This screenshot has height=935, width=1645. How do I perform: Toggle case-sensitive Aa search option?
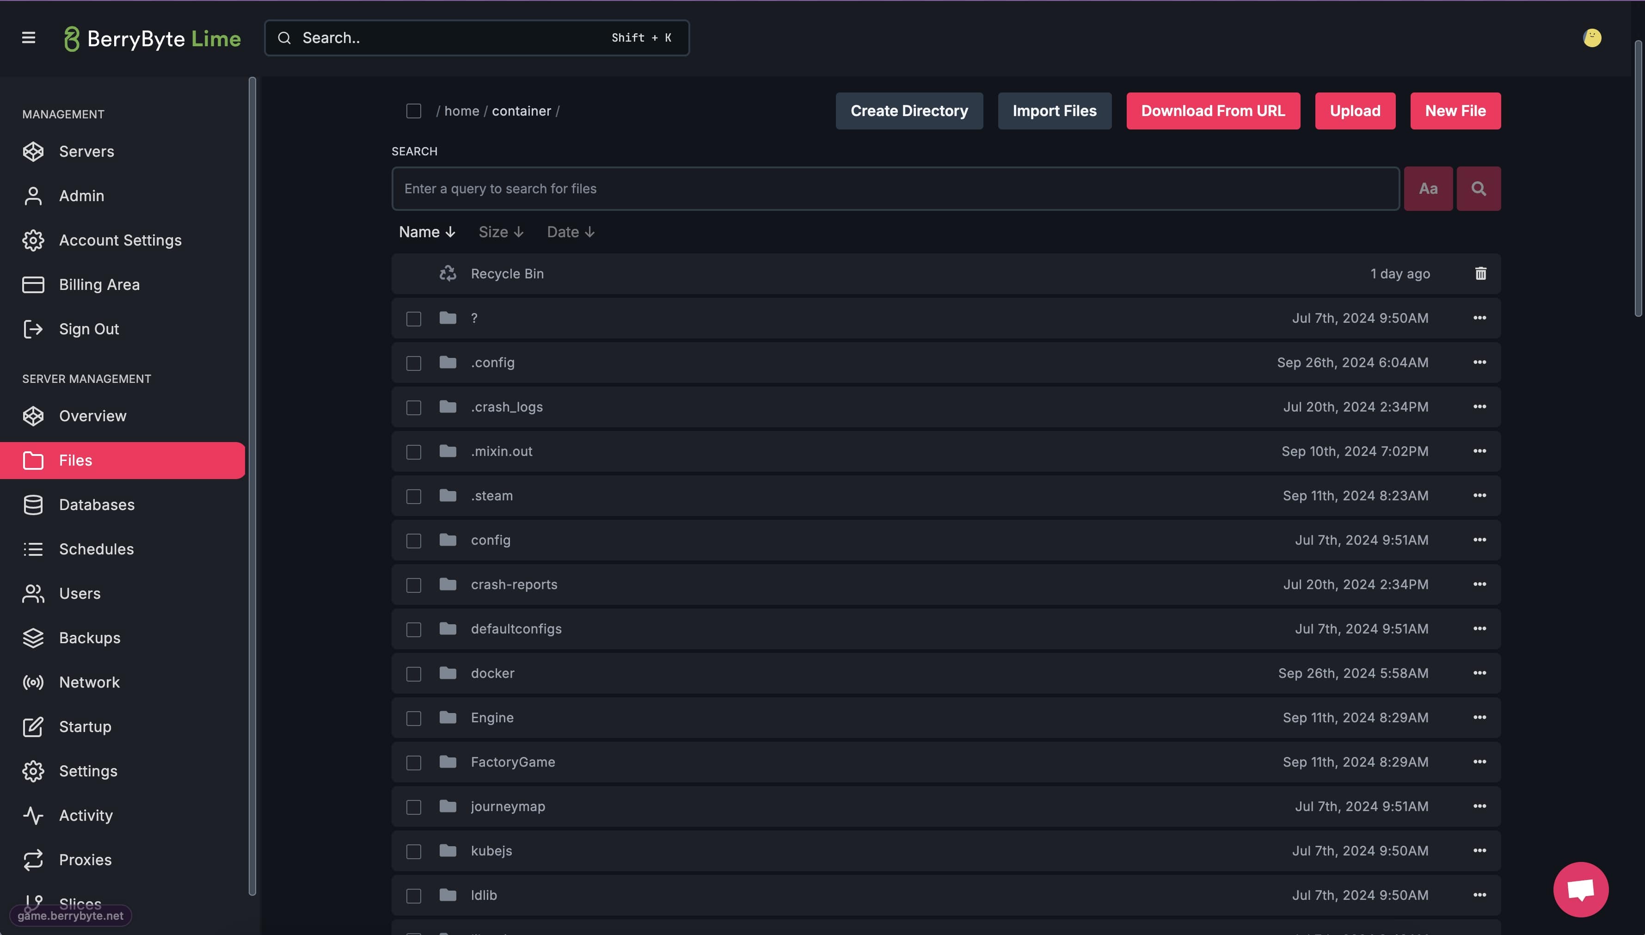(1427, 189)
